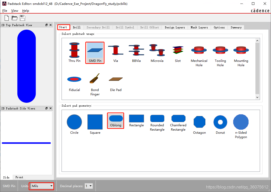This screenshot has height=192, width=271.
Task: Switch to the Front side view tab
Action: point(19,177)
